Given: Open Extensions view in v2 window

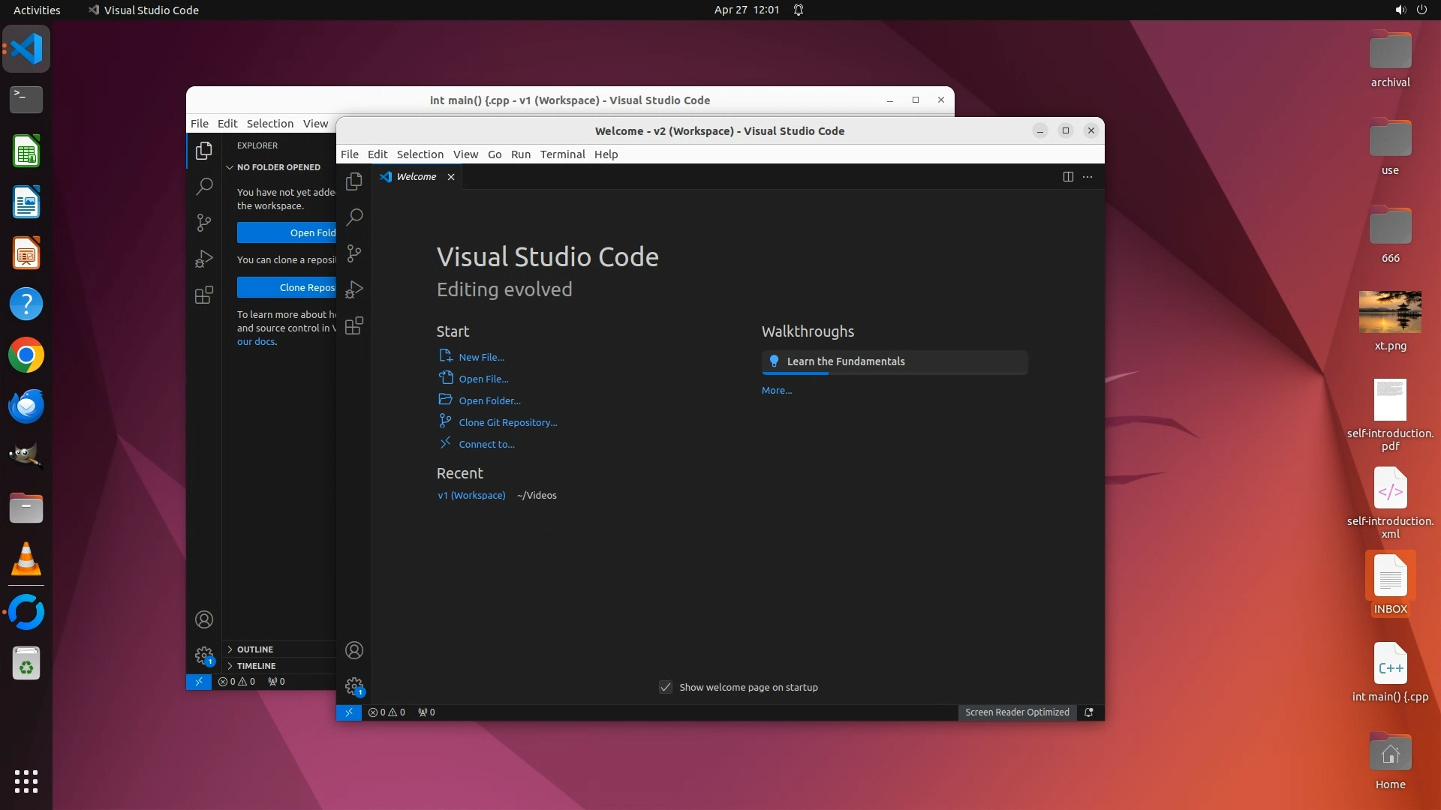Looking at the screenshot, I should coord(353,325).
